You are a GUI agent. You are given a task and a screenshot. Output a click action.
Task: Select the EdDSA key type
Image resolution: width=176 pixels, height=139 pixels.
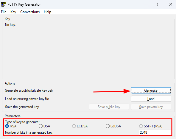(113, 126)
